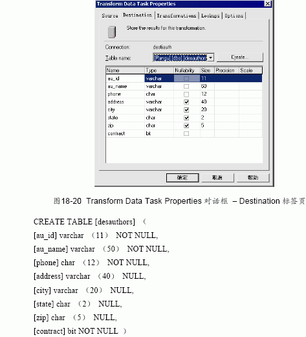Click the Table name field showing desauthors
Screen dimensions: 306x337
click(180, 58)
